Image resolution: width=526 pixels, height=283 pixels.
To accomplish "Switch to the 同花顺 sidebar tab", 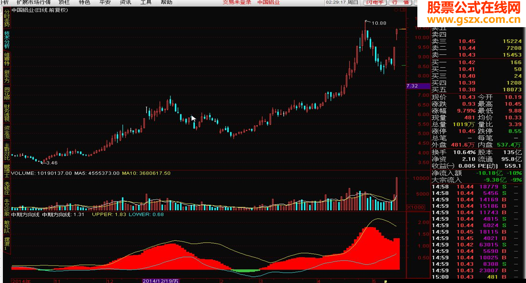I will (x=7, y=94).
